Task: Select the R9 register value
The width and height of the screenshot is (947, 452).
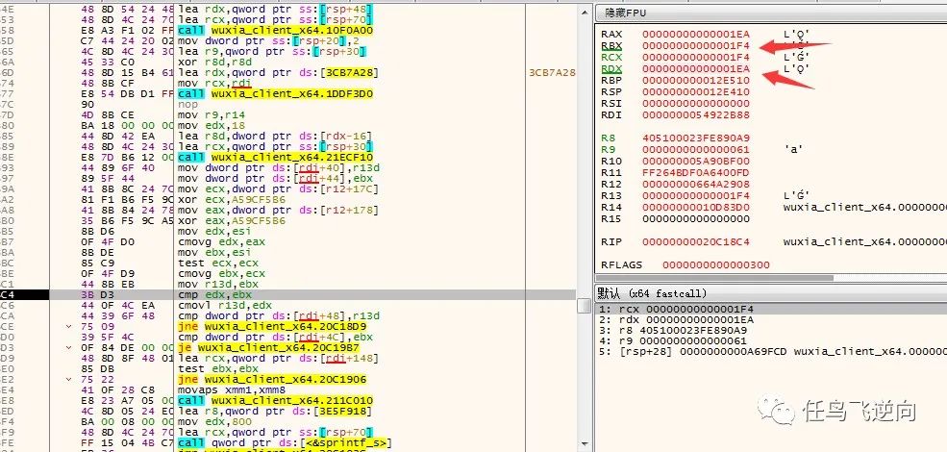Action: 696,149
